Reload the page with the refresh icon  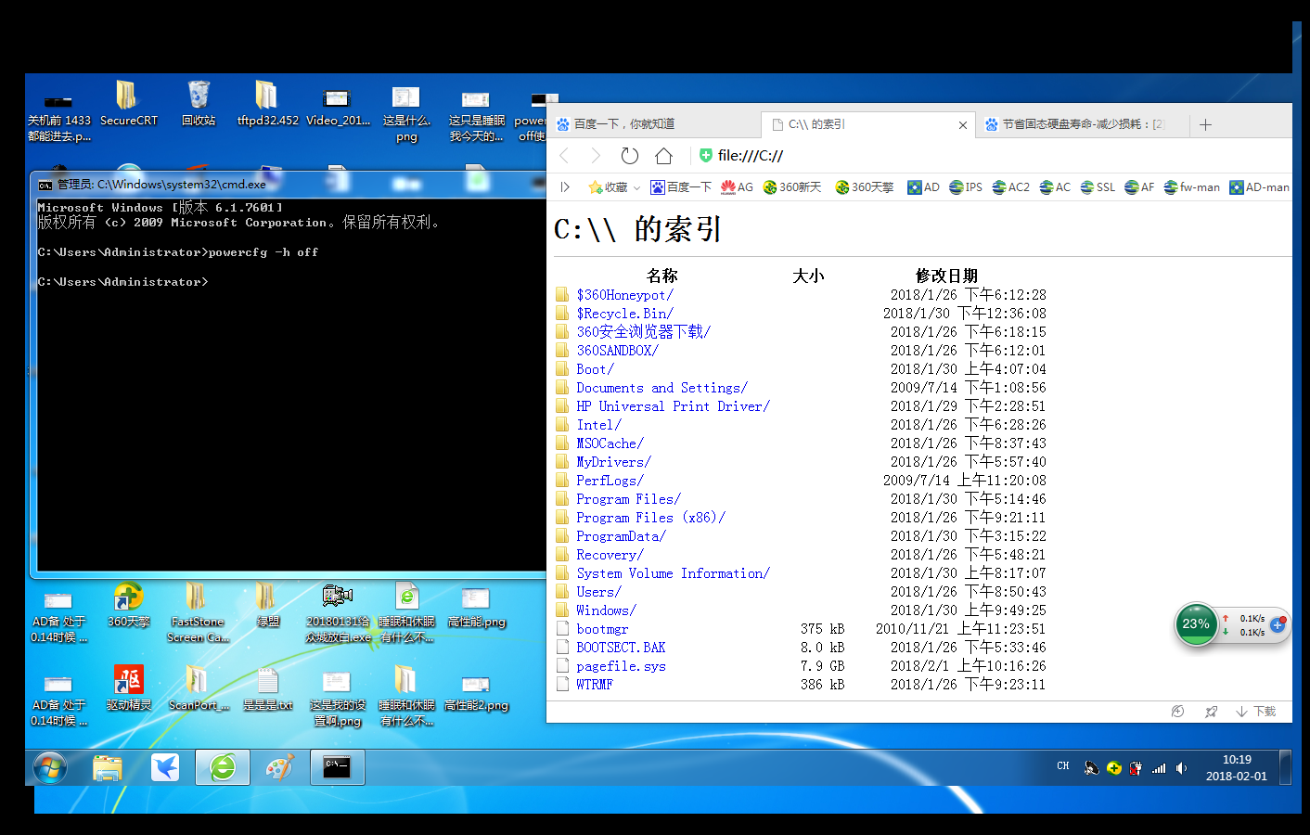coord(630,156)
